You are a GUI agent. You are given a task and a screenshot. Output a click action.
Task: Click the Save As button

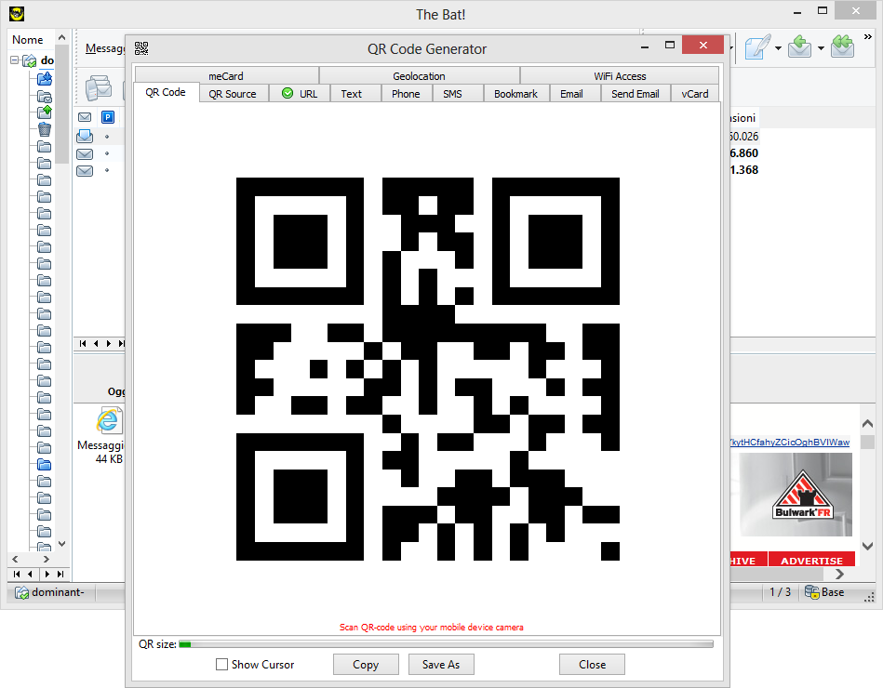tap(441, 665)
